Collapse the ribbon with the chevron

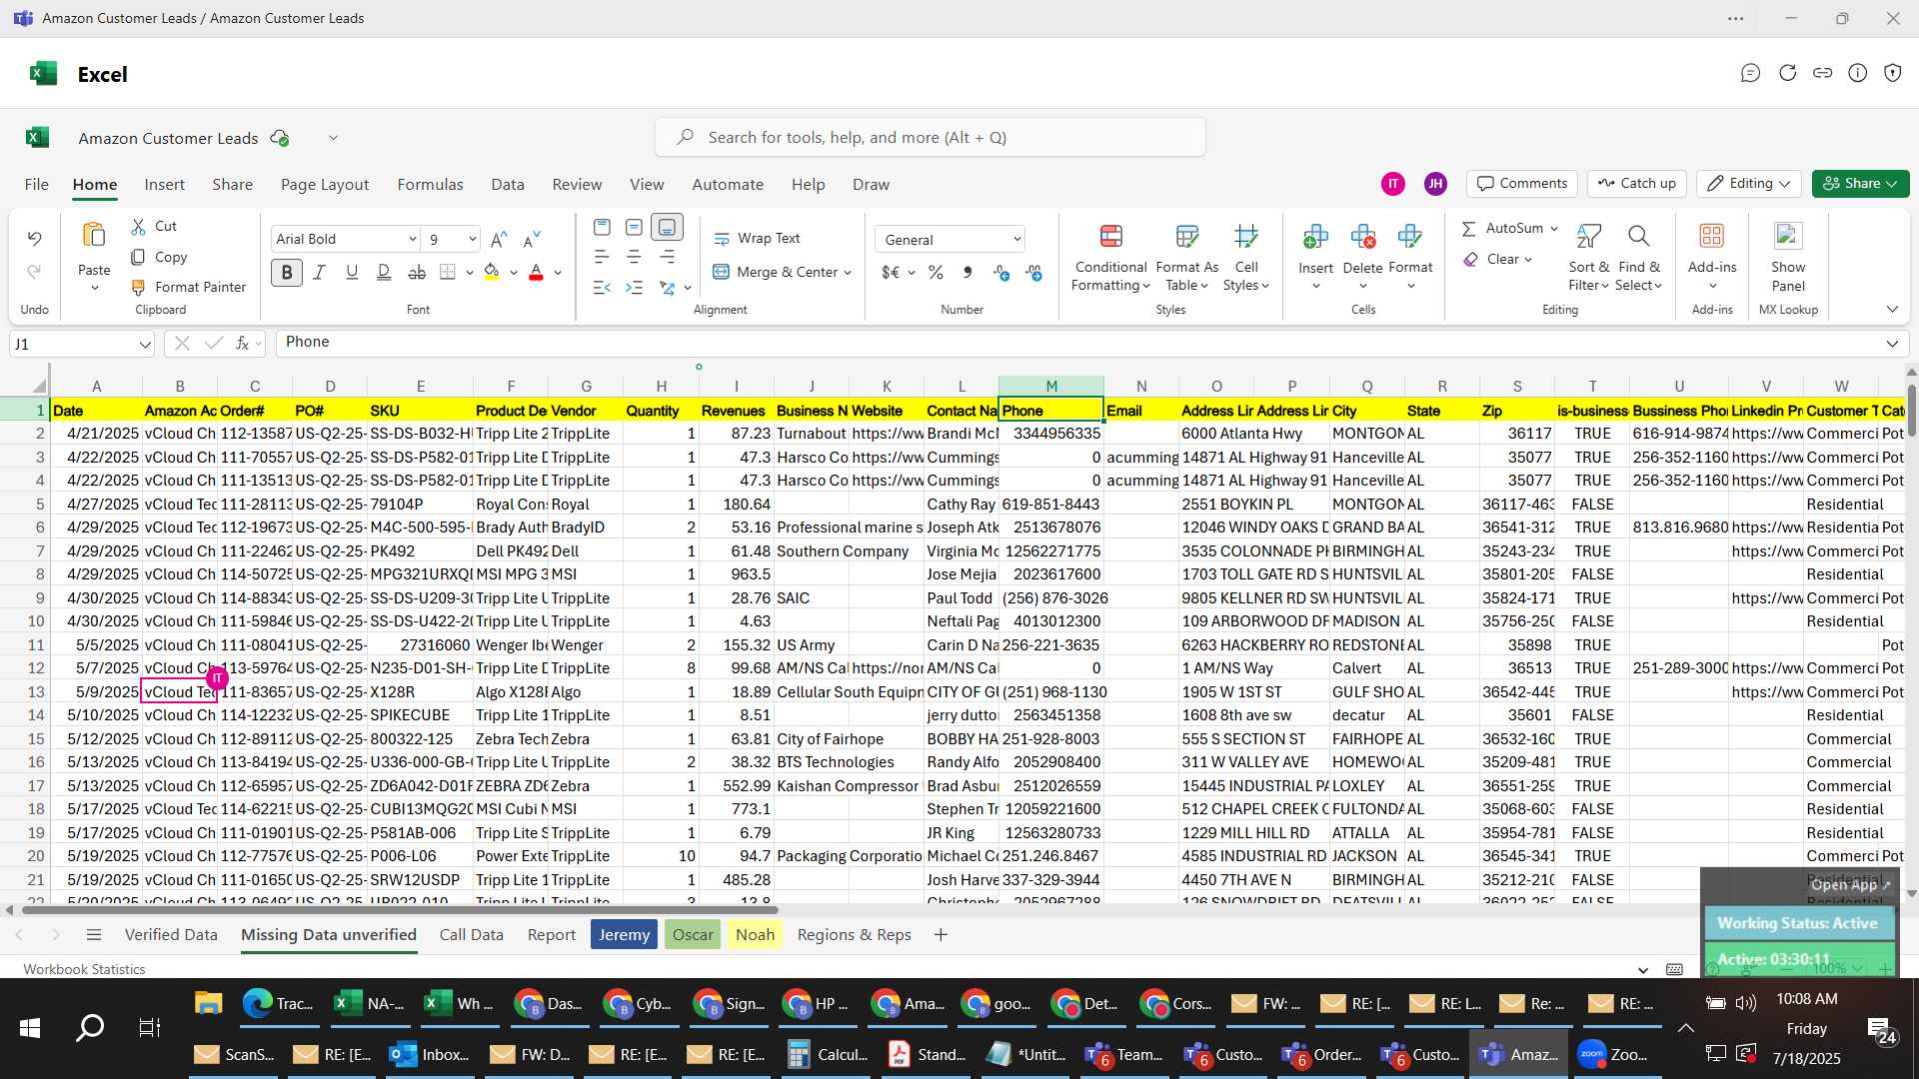1891,310
